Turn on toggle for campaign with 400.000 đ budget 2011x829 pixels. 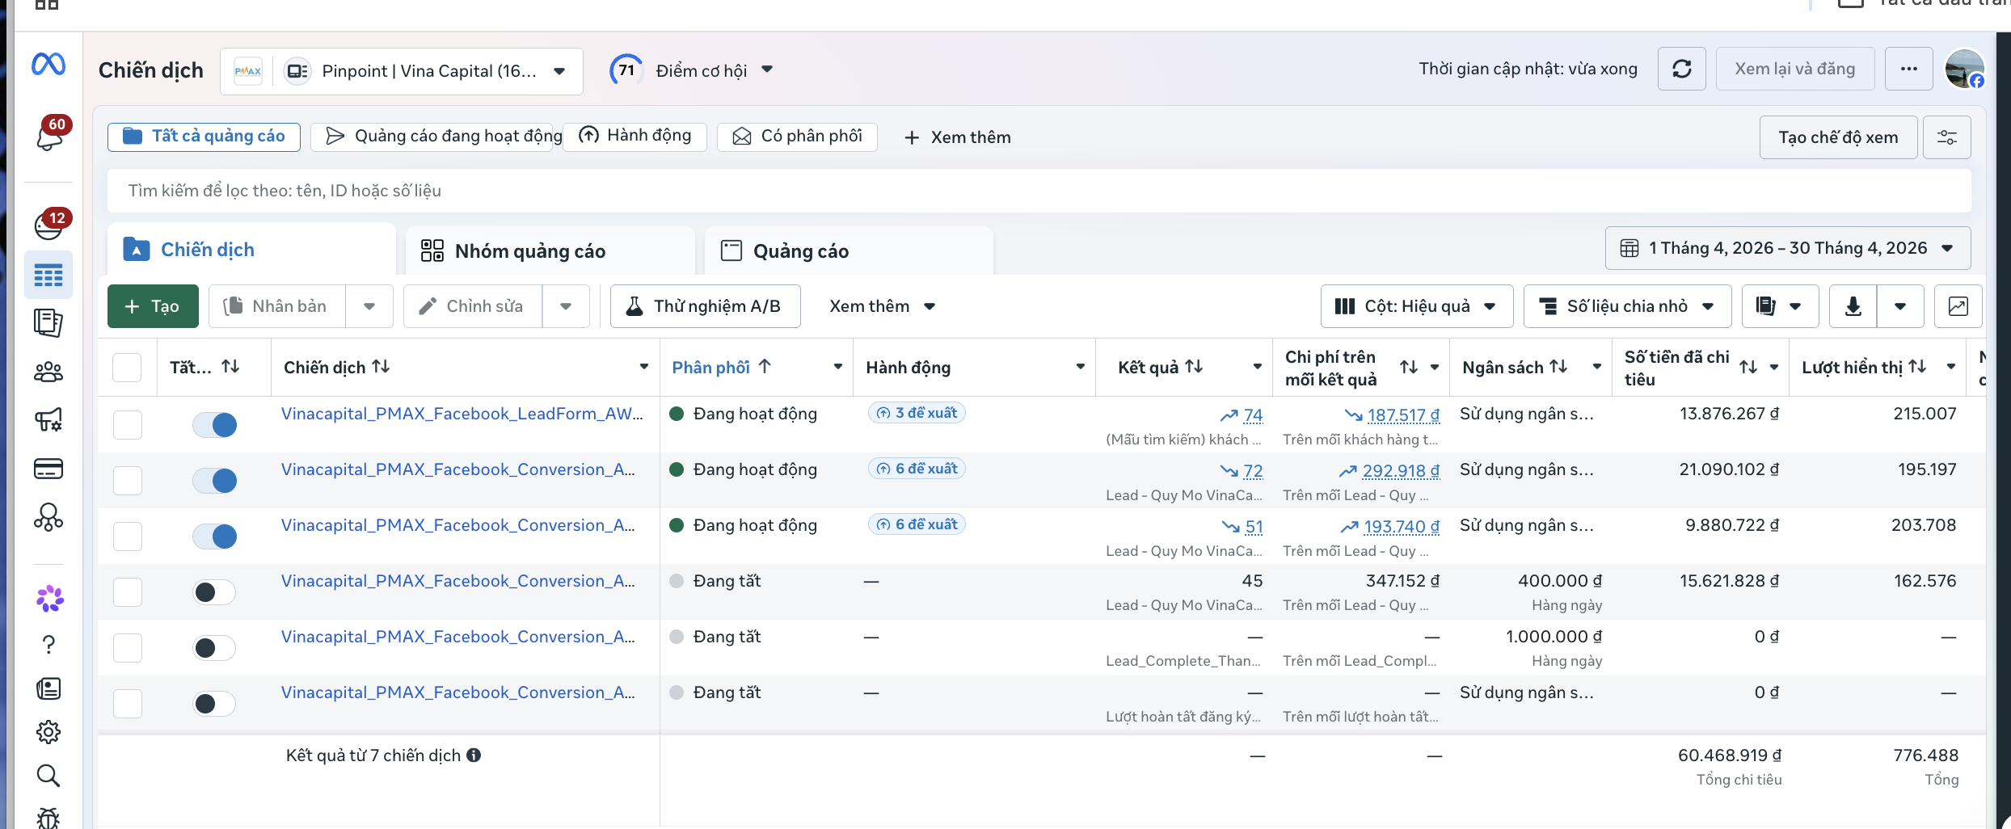214,591
